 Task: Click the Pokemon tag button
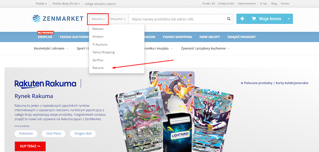click(26, 134)
